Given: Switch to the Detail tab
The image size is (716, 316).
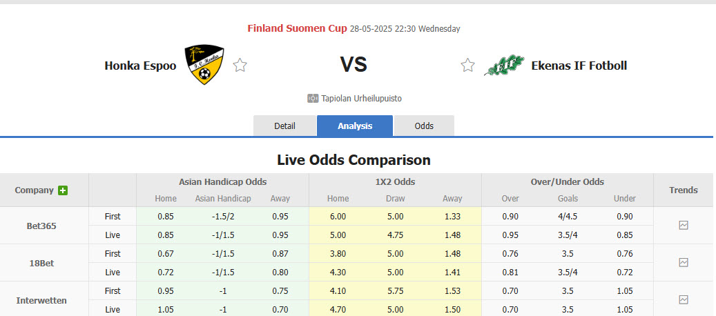Looking at the screenshot, I should [x=284, y=126].
